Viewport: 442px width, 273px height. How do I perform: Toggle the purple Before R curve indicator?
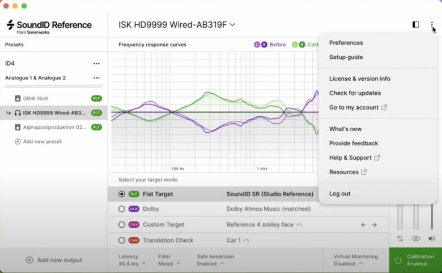[x=264, y=45]
